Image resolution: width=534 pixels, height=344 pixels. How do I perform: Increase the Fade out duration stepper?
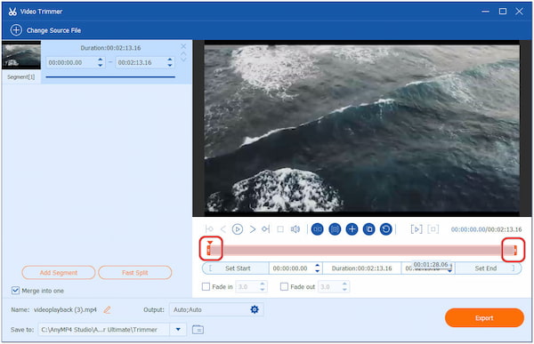344,284
